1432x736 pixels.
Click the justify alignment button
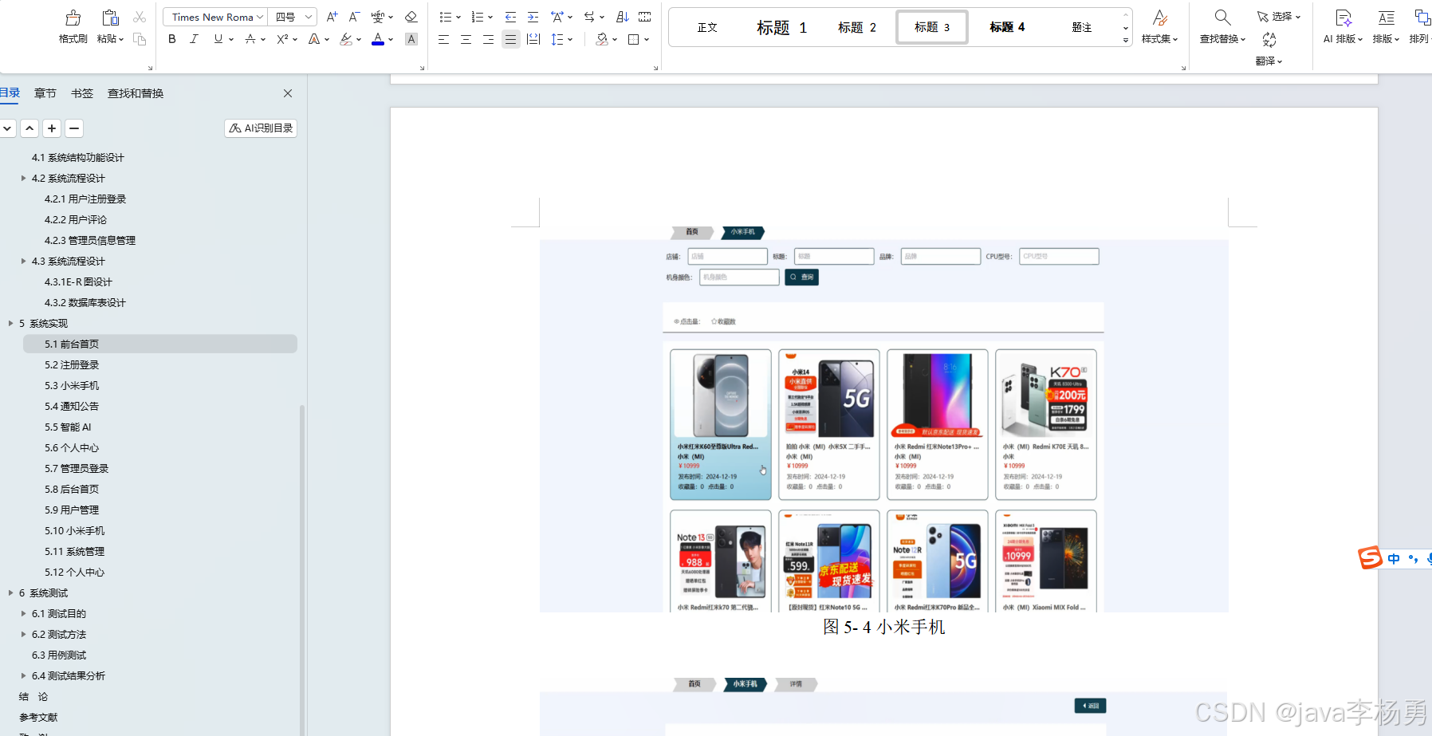511,39
